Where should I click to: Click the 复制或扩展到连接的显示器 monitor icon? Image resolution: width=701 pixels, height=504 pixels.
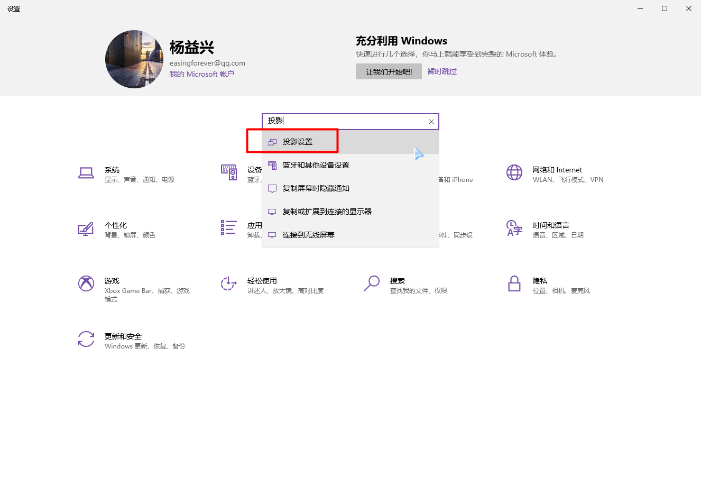[x=272, y=212]
